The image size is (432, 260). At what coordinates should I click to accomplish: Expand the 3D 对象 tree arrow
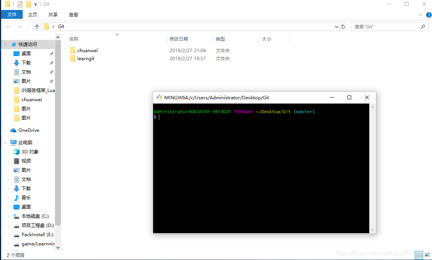tap(8, 152)
